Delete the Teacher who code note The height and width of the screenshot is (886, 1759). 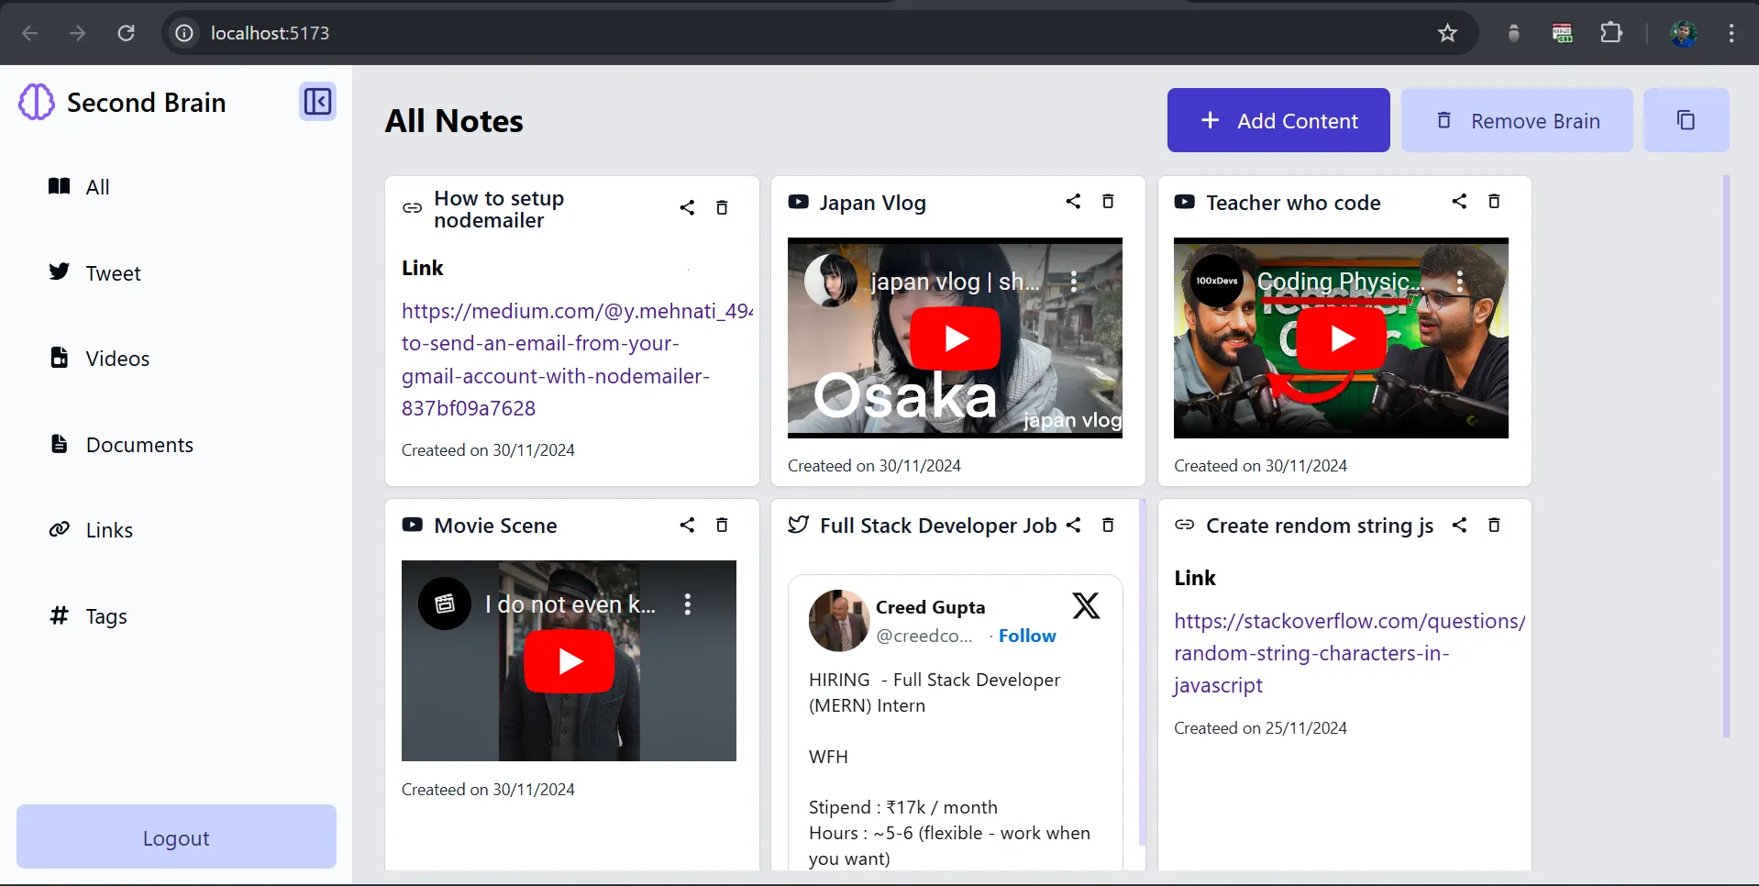tap(1494, 202)
